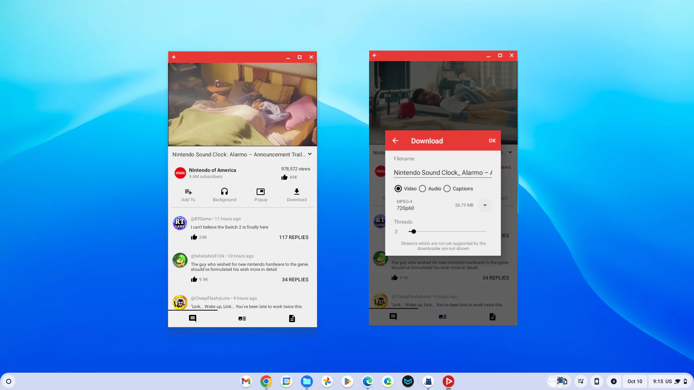Open the 720p60 quality dropdown arrow
The width and height of the screenshot is (694, 390).
coord(485,205)
